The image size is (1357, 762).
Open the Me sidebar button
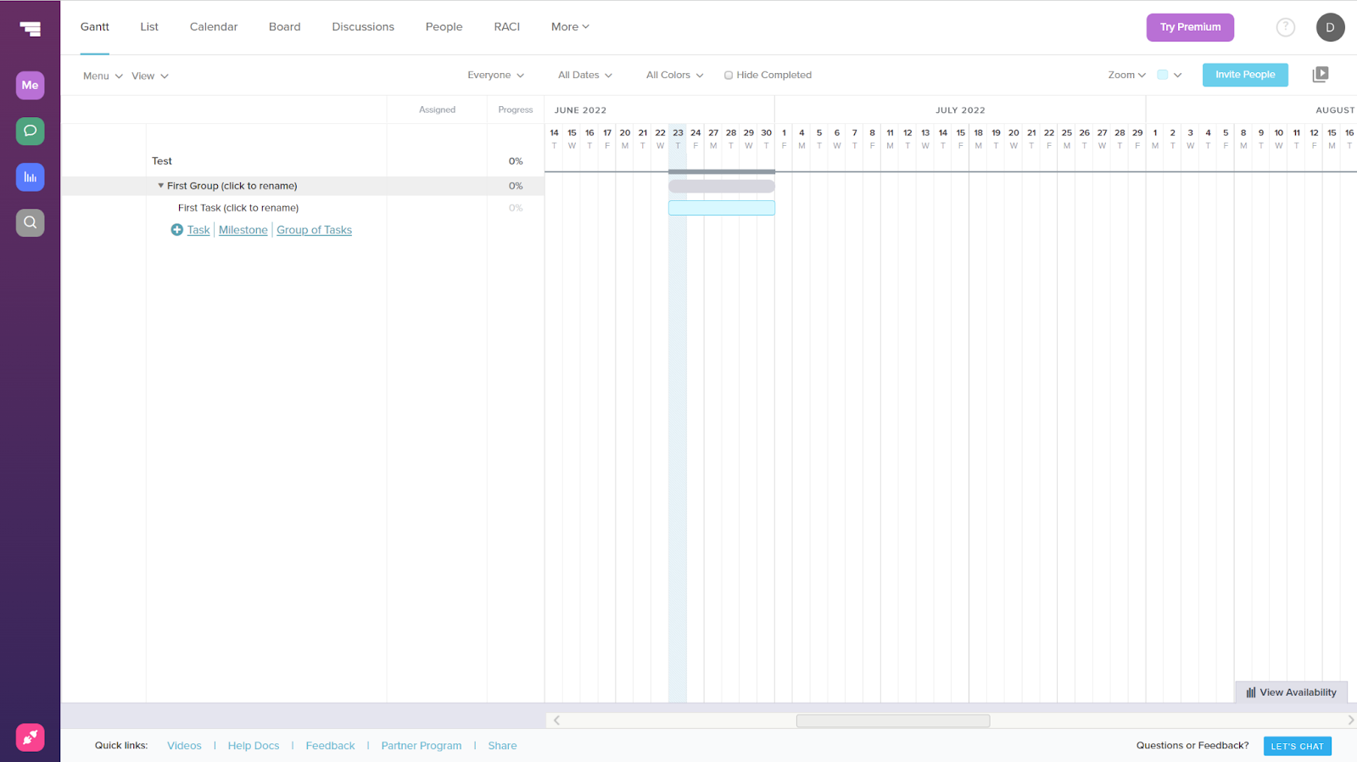point(30,85)
